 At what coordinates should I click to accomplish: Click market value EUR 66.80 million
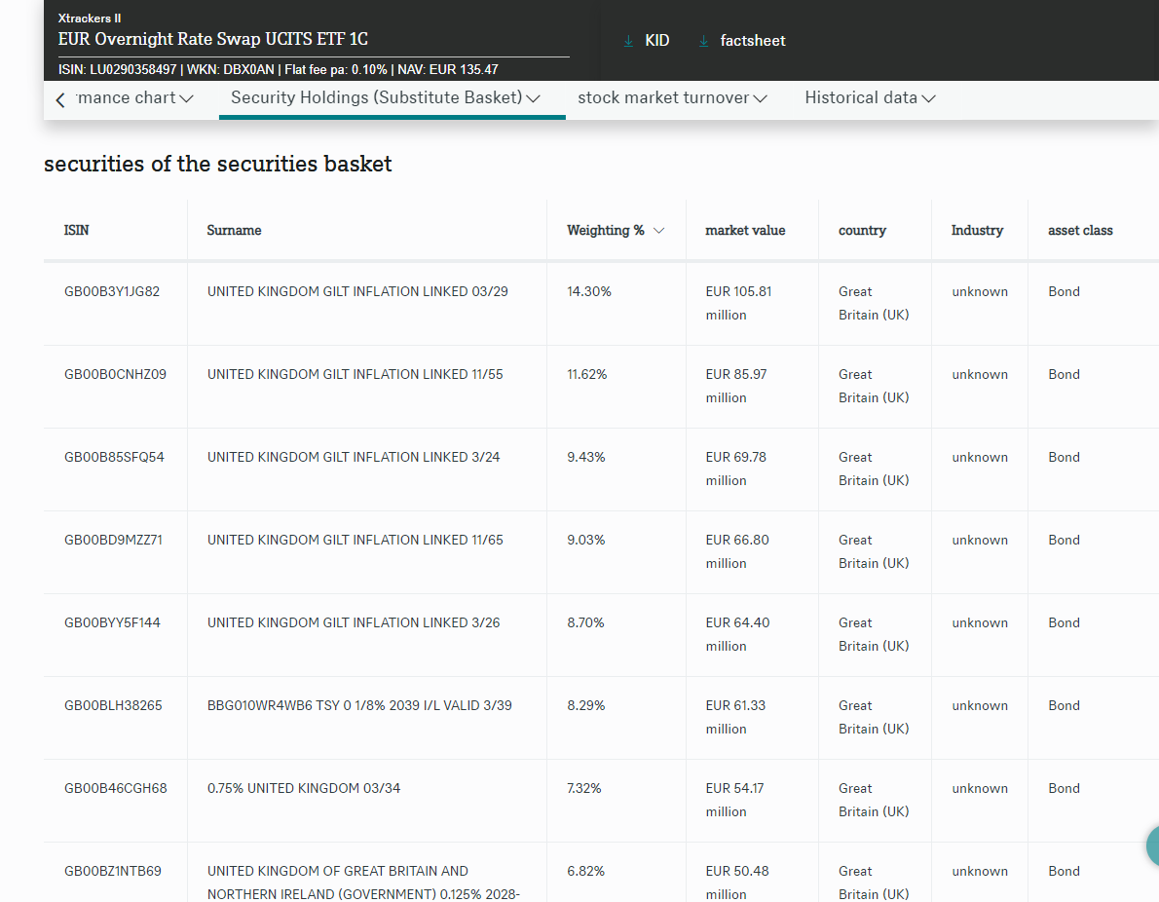point(737,551)
